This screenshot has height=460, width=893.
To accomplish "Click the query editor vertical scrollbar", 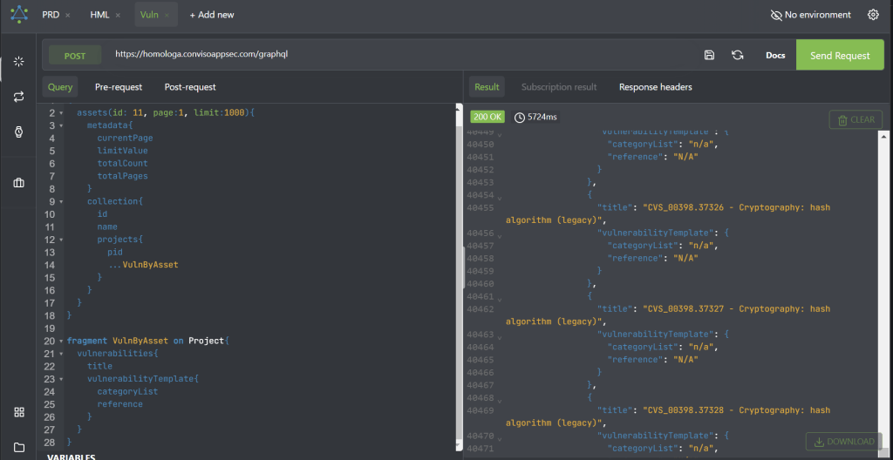I will [459, 279].
